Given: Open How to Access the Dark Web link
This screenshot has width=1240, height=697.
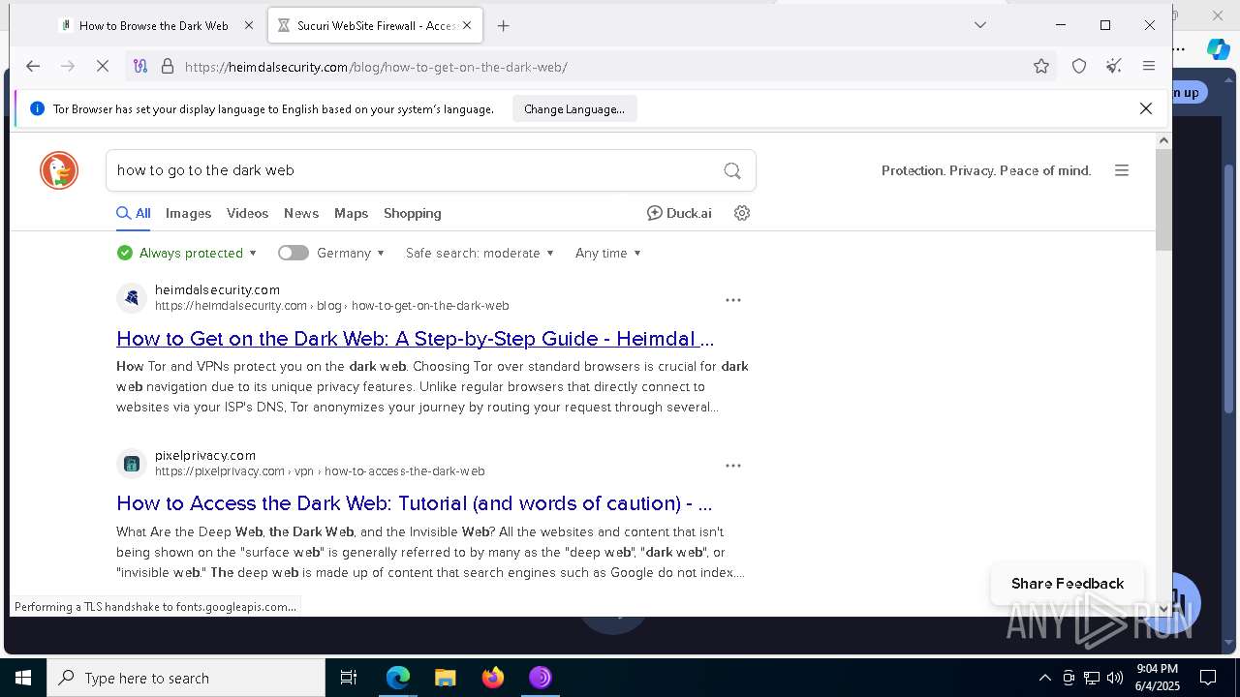Looking at the screenshot, I should click(414, 503).
